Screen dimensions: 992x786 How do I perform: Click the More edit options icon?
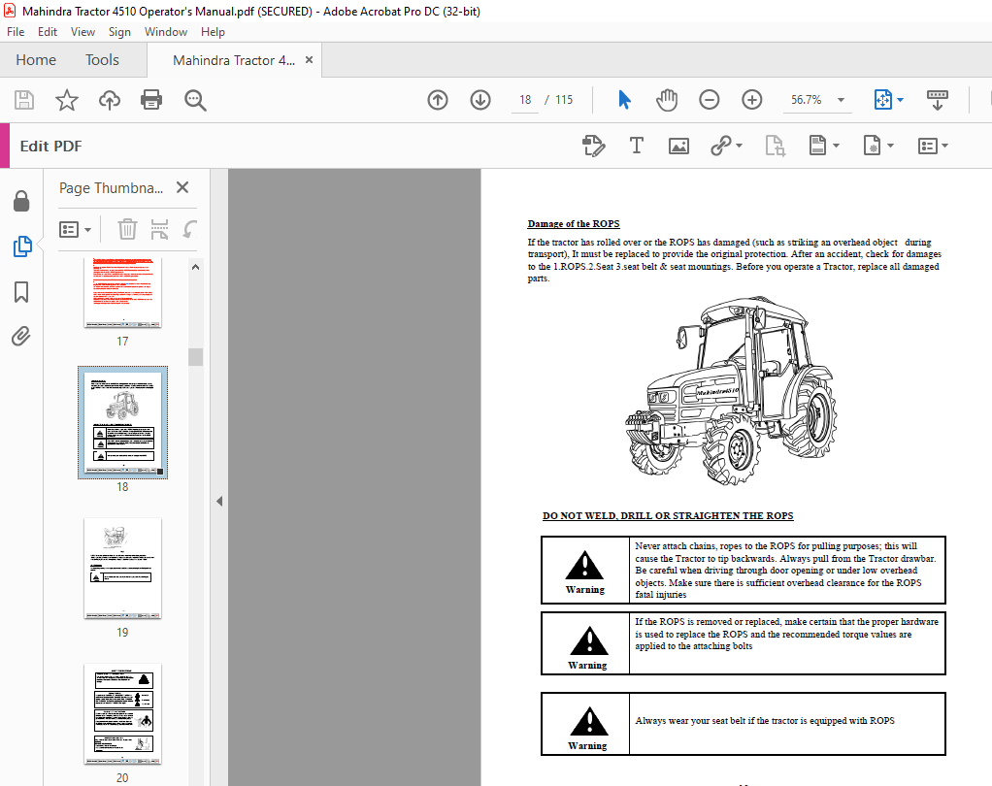pyautogui.click(x=927, y=147)
